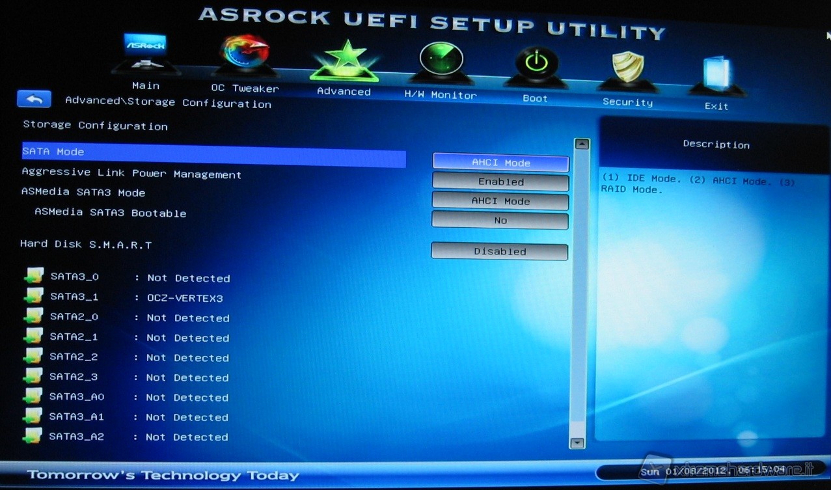Toggle Hard Disk S.M.A.R.T Disabled value
This screenshot has width=831, height=490.
pyautogui.click(x=499, y=251)
